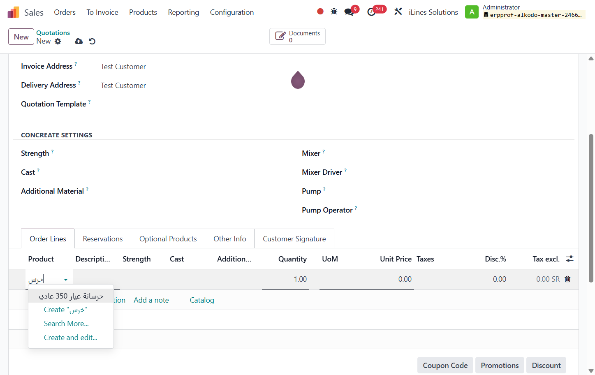Open the debug bug icon menu
Viewport: 595px width, 375px height.
coord(334,12)
